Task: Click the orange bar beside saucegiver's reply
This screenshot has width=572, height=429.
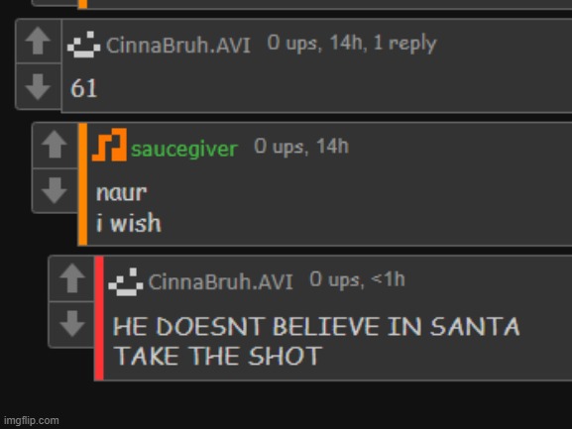Action: pyautogui.click(x=83, y=184)
